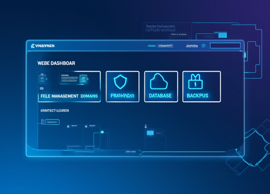Expand the chevron beside the green document icon
270x194 pixels.
click(88, 79)
